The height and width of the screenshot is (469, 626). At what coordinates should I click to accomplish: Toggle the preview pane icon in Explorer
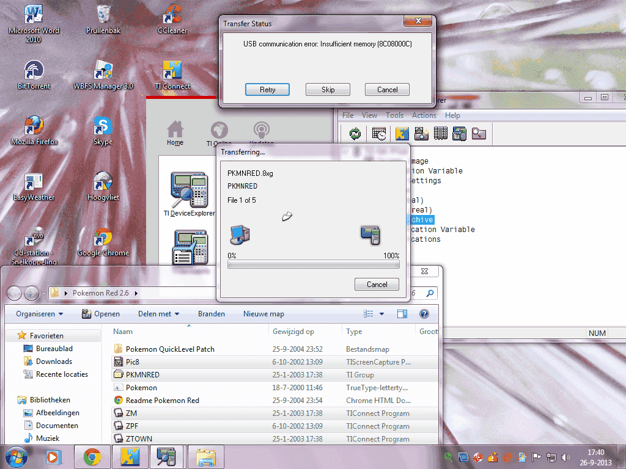point(402,314)
